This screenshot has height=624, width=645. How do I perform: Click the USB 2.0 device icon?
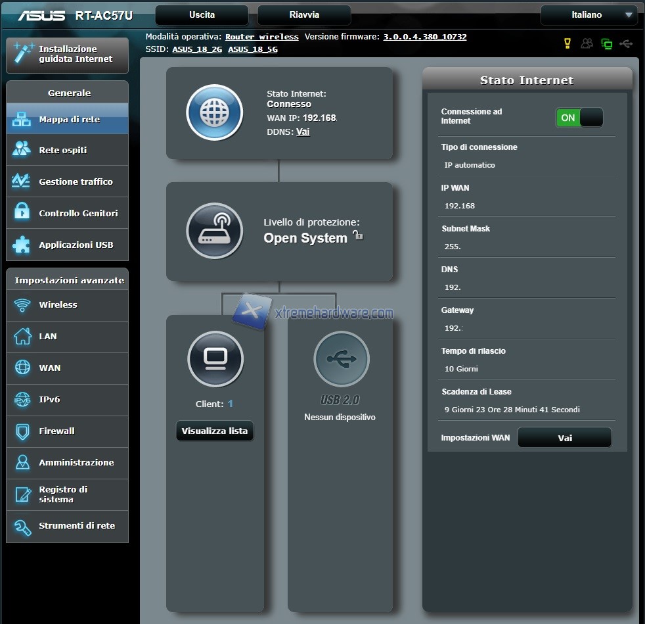(341, 358)
